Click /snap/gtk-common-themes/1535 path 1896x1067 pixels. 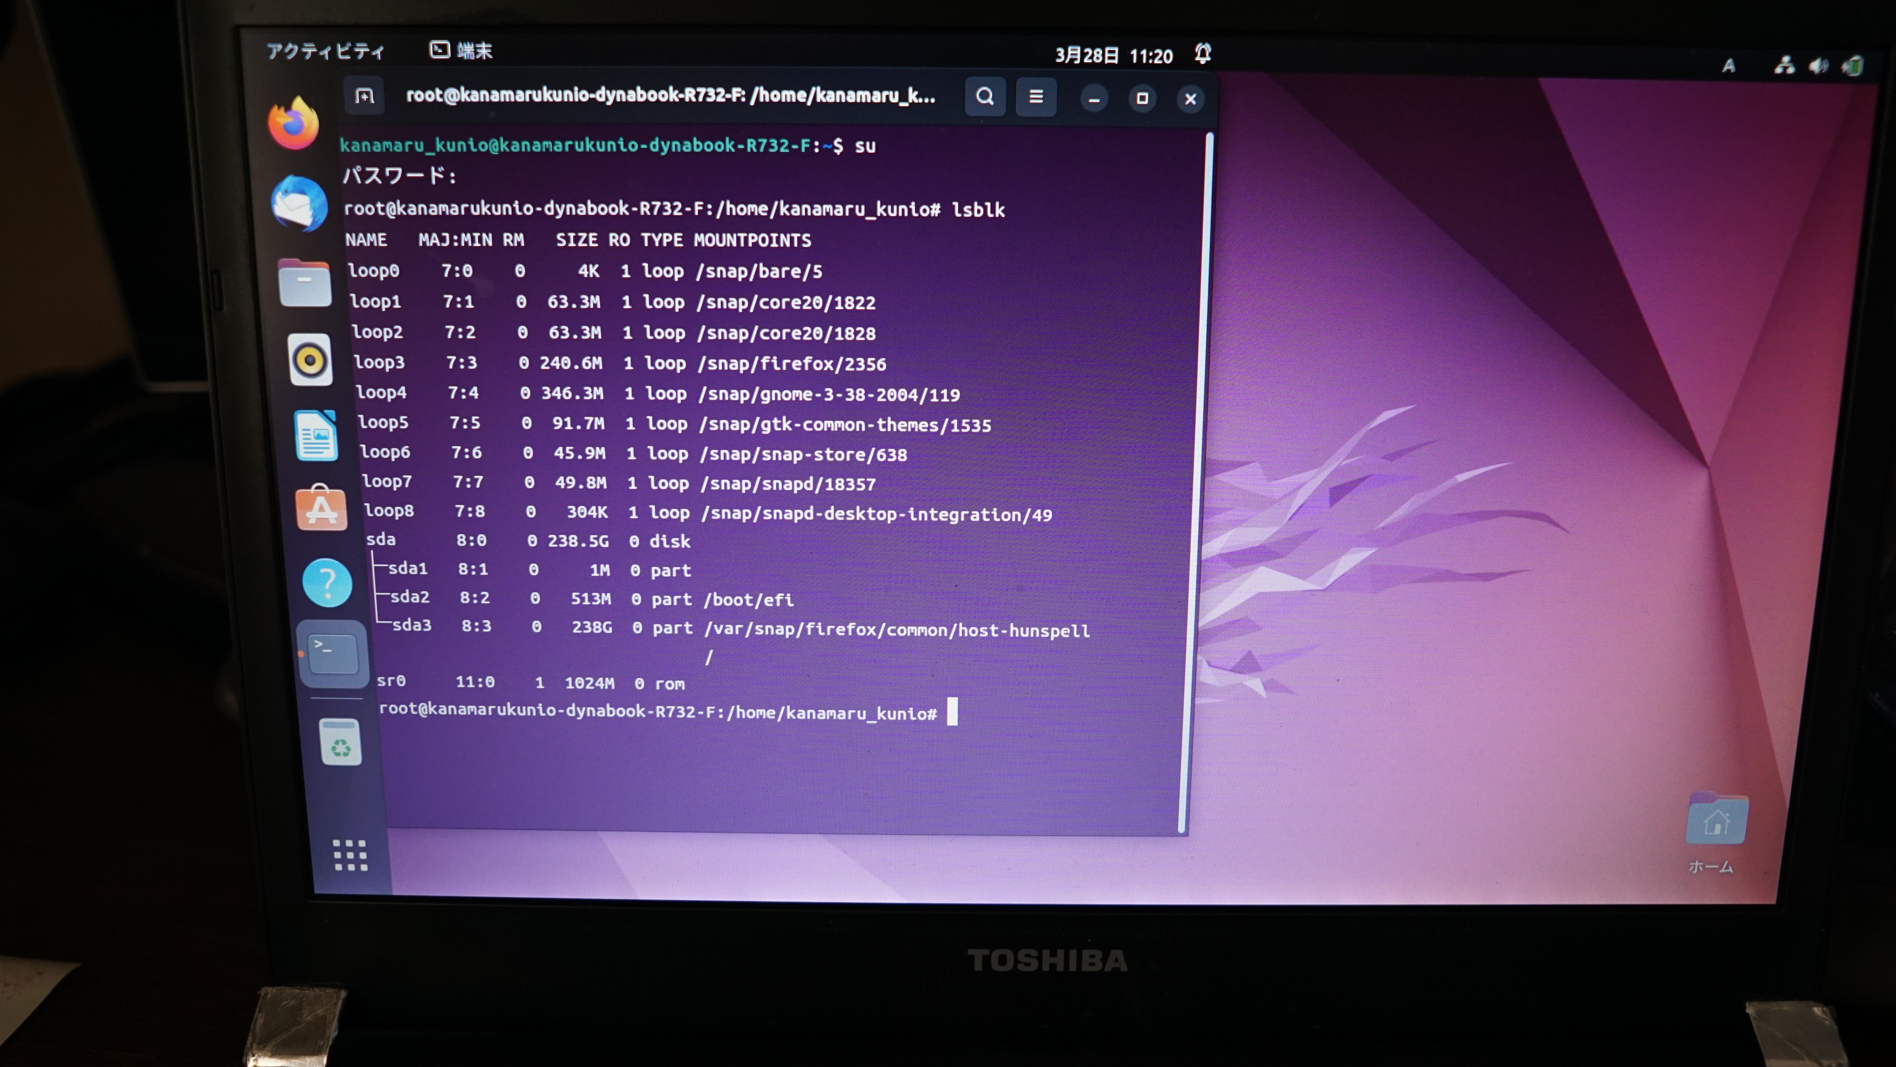pyautogui.click(x=846, y=425)
